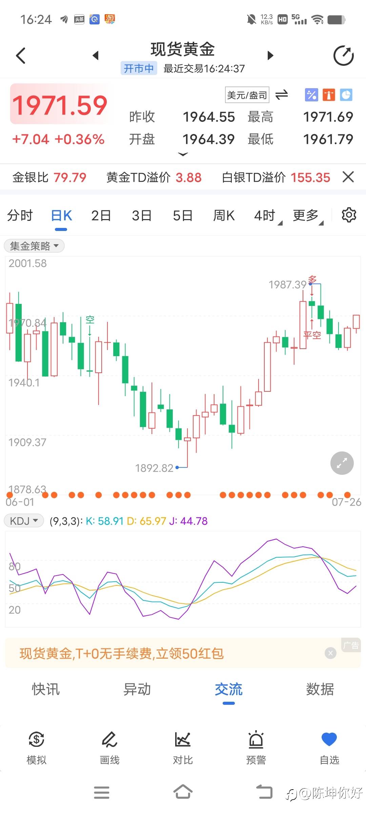Select the 快讯 tab

tap(46, 690)
